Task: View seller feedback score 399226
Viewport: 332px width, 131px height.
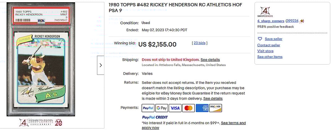Action: click(x=292, y=21)
